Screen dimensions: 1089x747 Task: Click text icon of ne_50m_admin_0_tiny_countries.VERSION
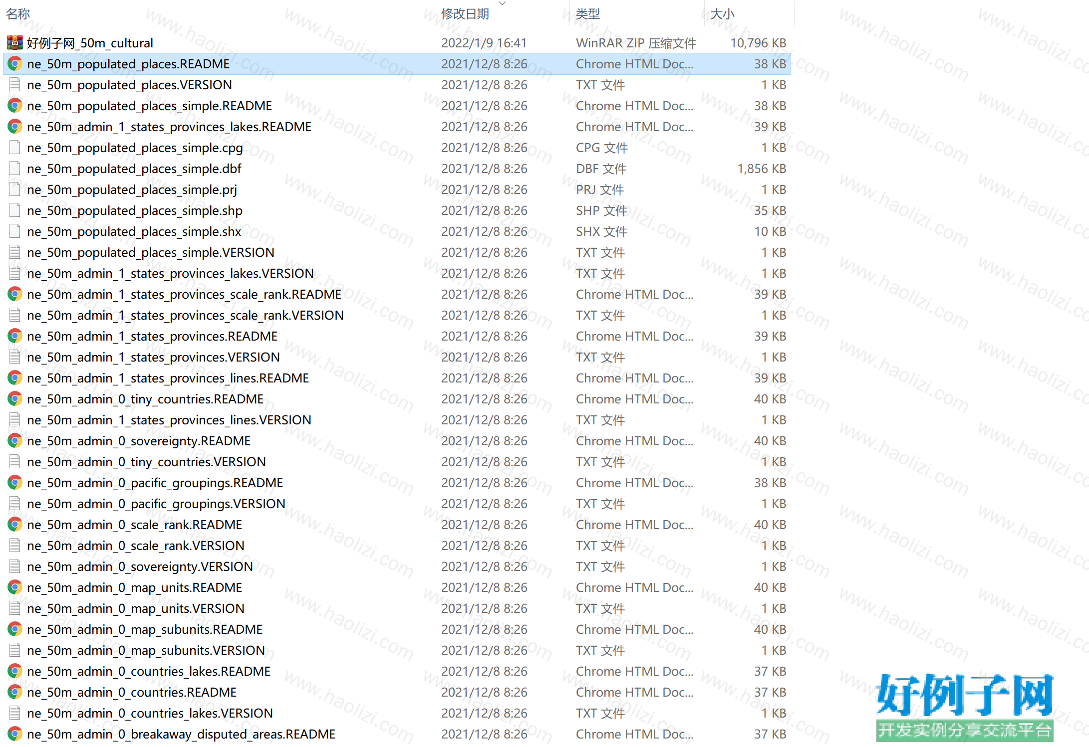click(15, 462)
